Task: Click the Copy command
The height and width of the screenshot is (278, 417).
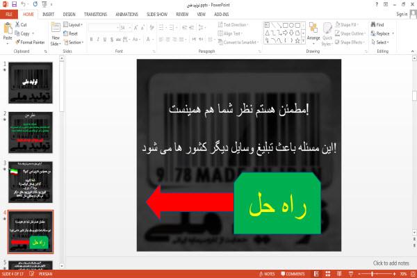Action: [22, 33]
